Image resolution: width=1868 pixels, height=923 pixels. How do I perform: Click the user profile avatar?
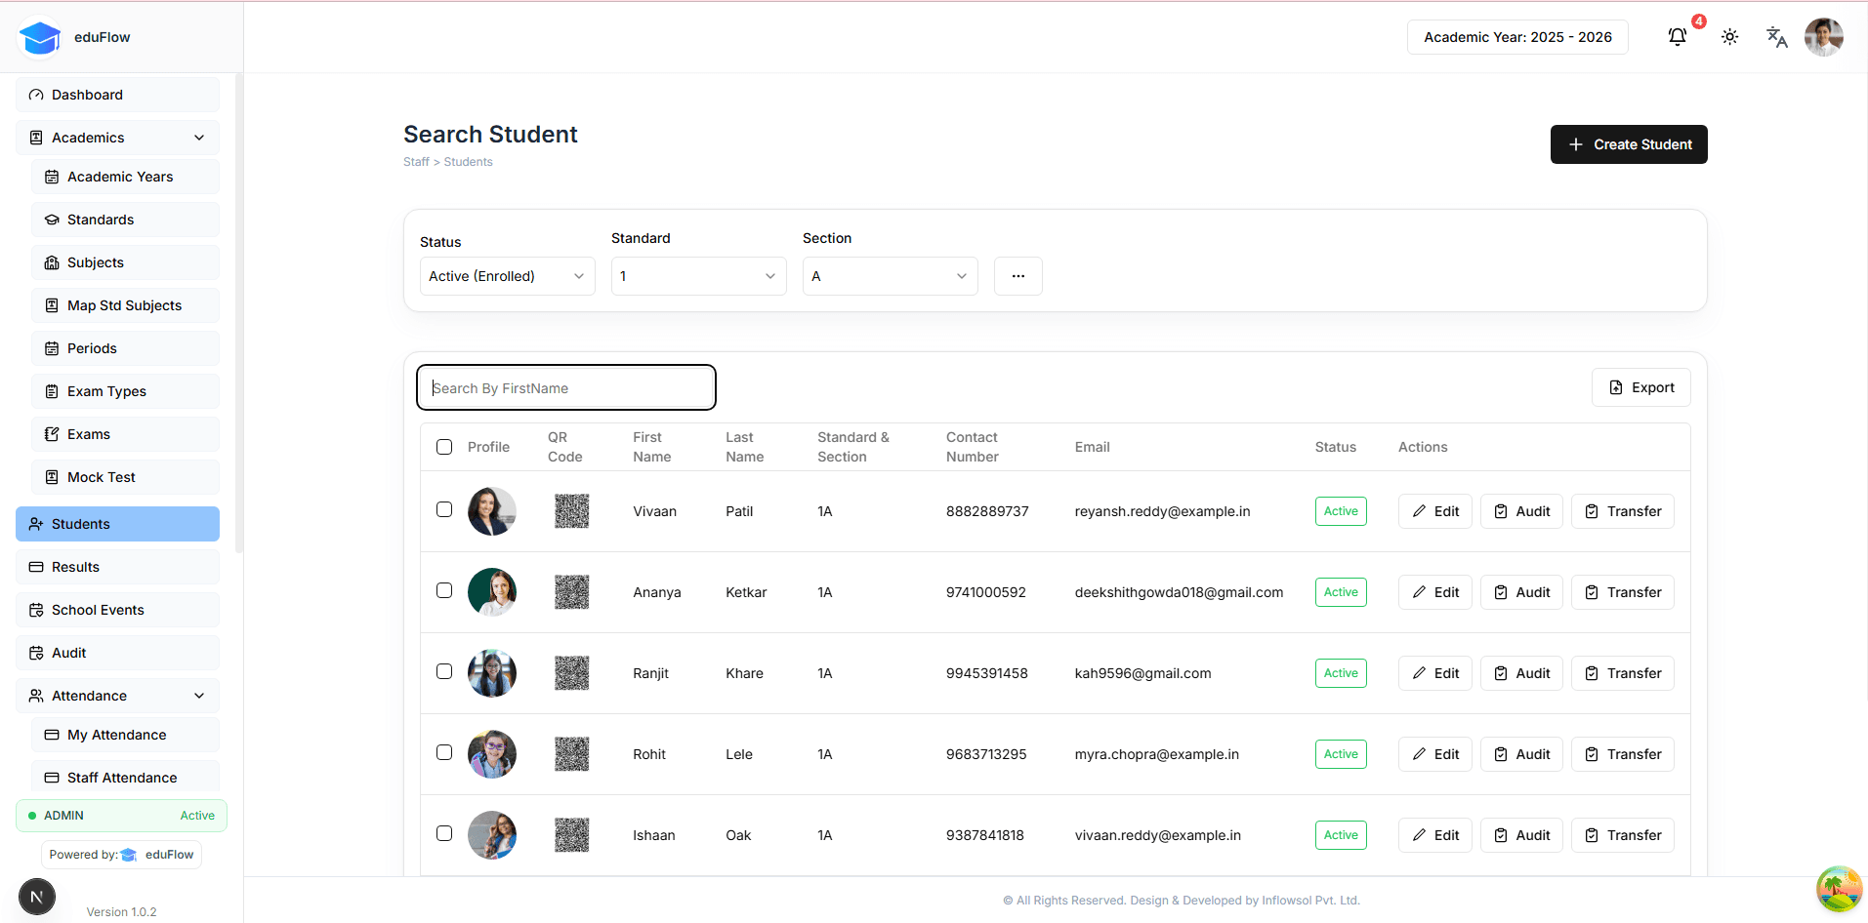tap(1823, 37)
